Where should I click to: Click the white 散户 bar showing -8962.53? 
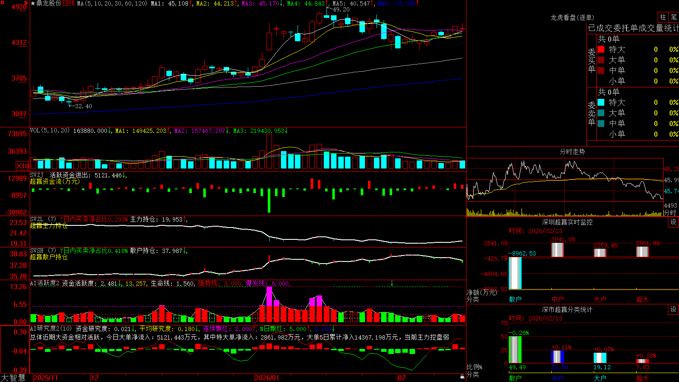[x=515, y=273]
